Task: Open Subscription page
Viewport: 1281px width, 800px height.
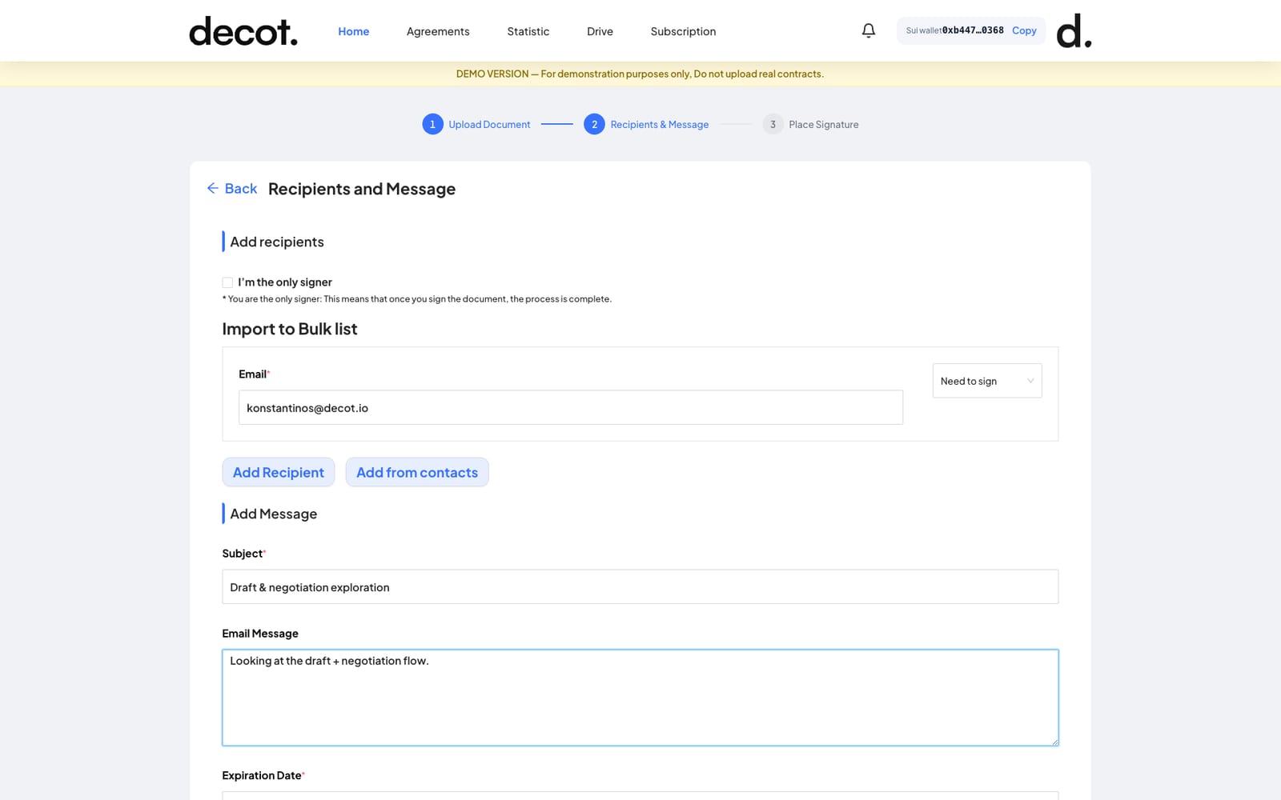Action: tap(683, 31)
